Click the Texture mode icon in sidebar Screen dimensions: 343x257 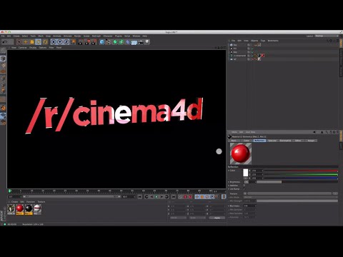click(x=3, y=65)
